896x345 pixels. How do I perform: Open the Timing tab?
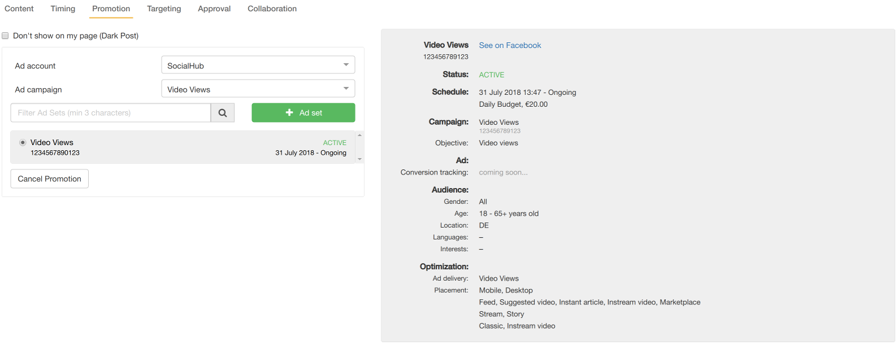[63, 8]
